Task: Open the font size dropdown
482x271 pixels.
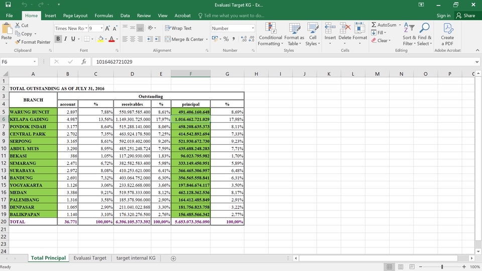Action: [x=101, y=28]
